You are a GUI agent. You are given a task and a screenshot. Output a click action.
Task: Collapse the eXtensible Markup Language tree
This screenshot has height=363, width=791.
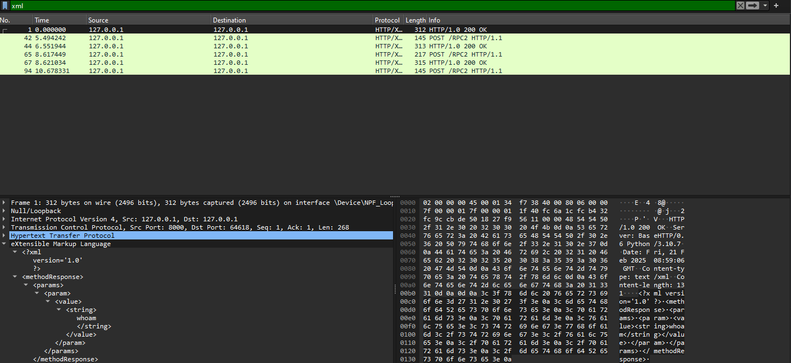[5, 244]
